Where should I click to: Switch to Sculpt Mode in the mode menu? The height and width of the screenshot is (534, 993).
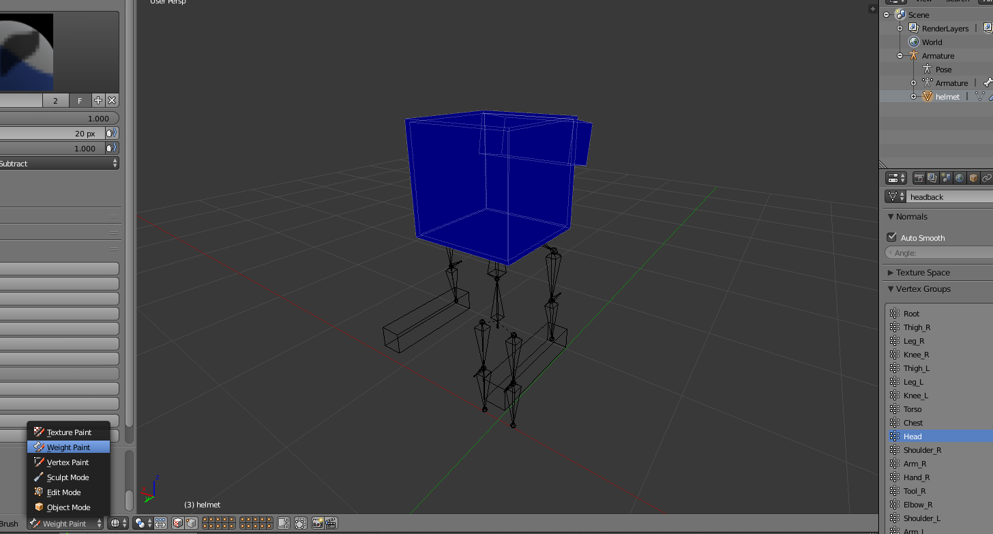click(68, 477)
